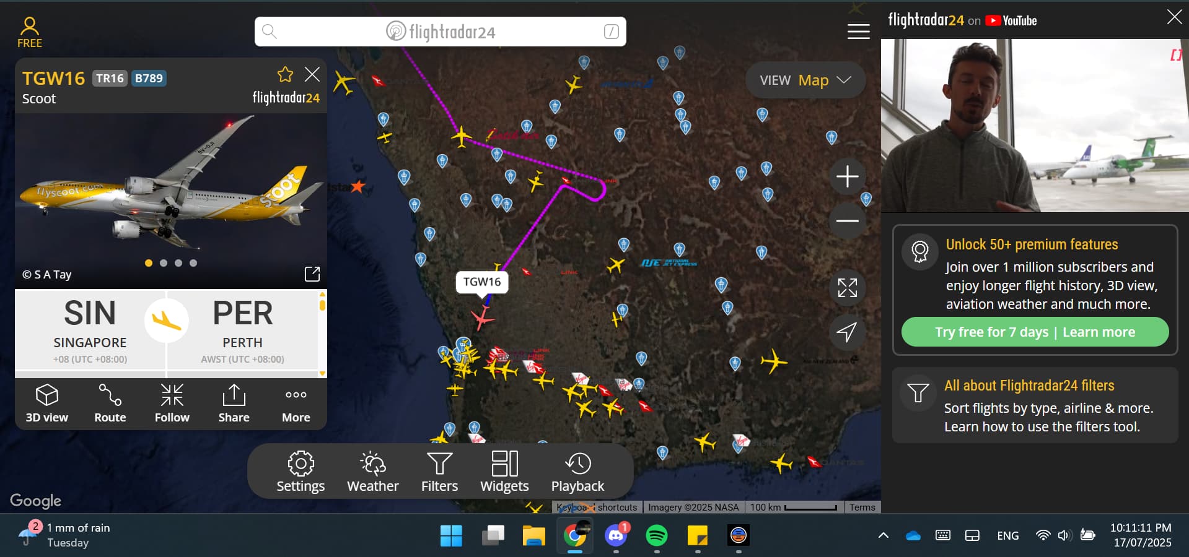The image size is (1189, 557).
Task: Click the Google logo on the map
Action: (x=35, y=501)
